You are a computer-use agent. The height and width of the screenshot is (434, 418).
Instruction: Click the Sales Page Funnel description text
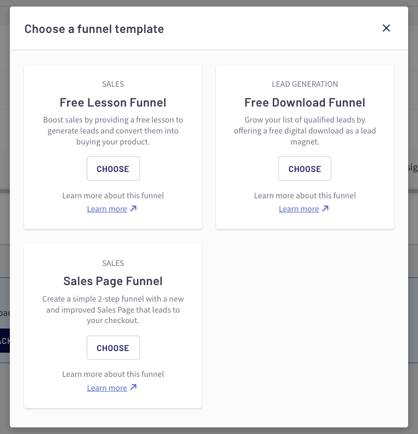pyautogui.click(x=113, y=309)
